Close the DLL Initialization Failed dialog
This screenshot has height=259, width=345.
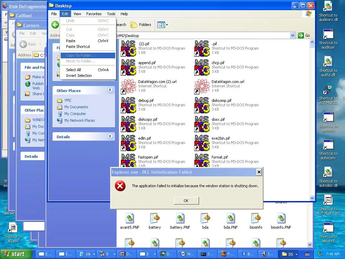[259, 172]
